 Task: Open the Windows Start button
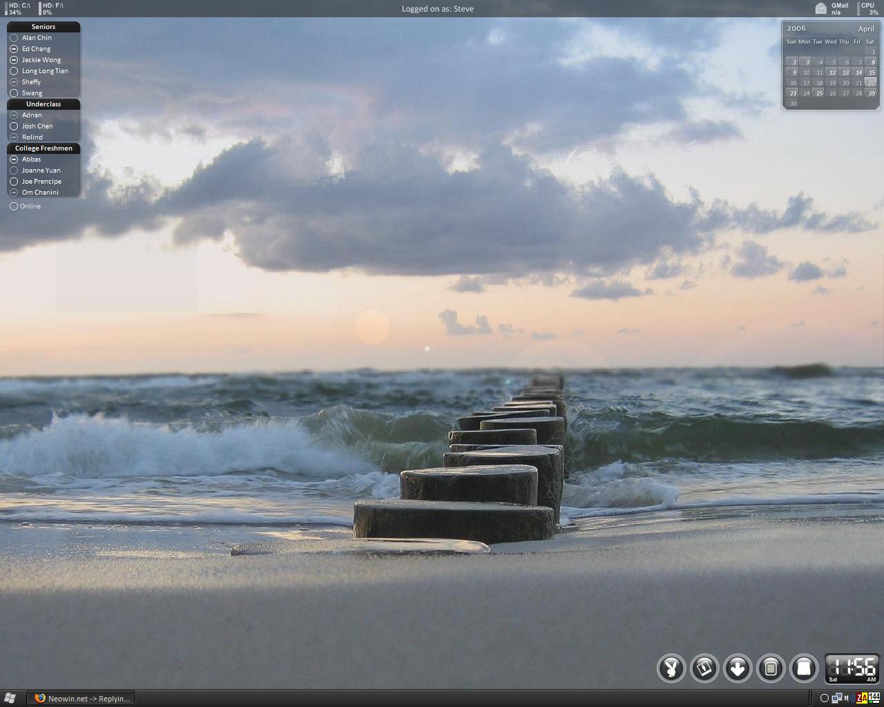(10, 698)
